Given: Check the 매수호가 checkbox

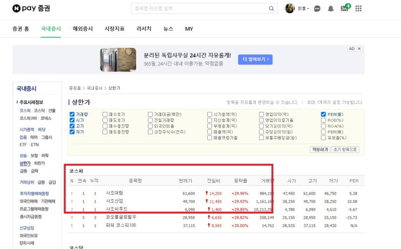Looking at the screenshot, I should click(105, 114).
